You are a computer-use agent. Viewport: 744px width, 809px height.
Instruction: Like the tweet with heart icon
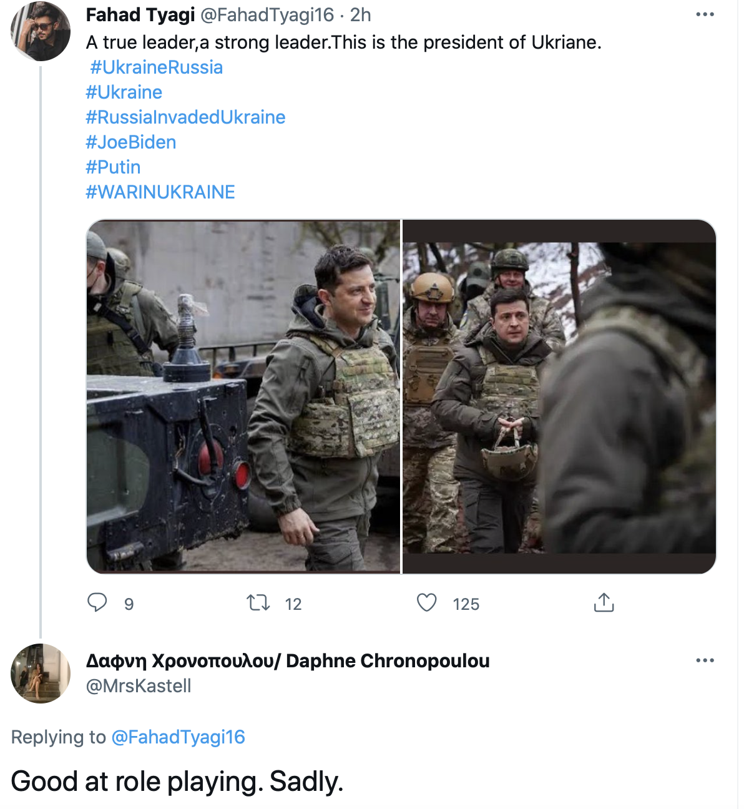[x=427, y=603]
